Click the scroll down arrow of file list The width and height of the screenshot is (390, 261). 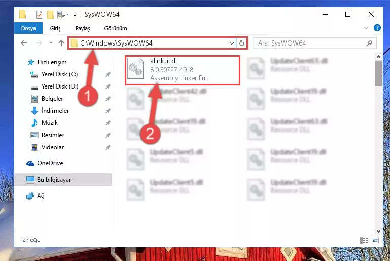pos(378,231)
